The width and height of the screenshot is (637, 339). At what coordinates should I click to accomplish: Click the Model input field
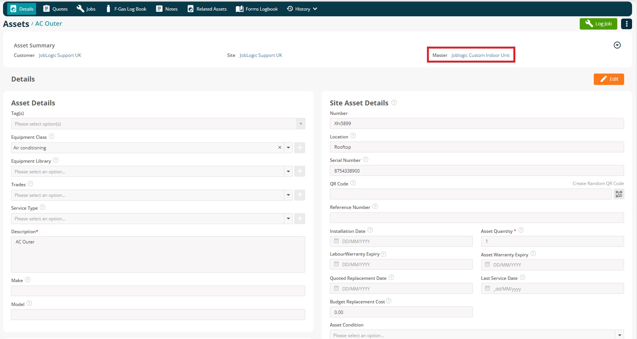(158, 314)
